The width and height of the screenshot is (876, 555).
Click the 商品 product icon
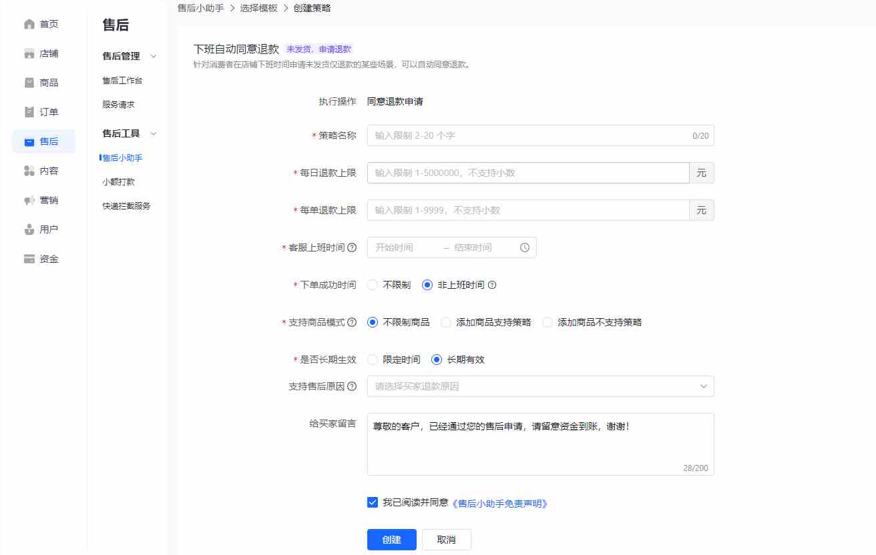click(x=29, y=83)
